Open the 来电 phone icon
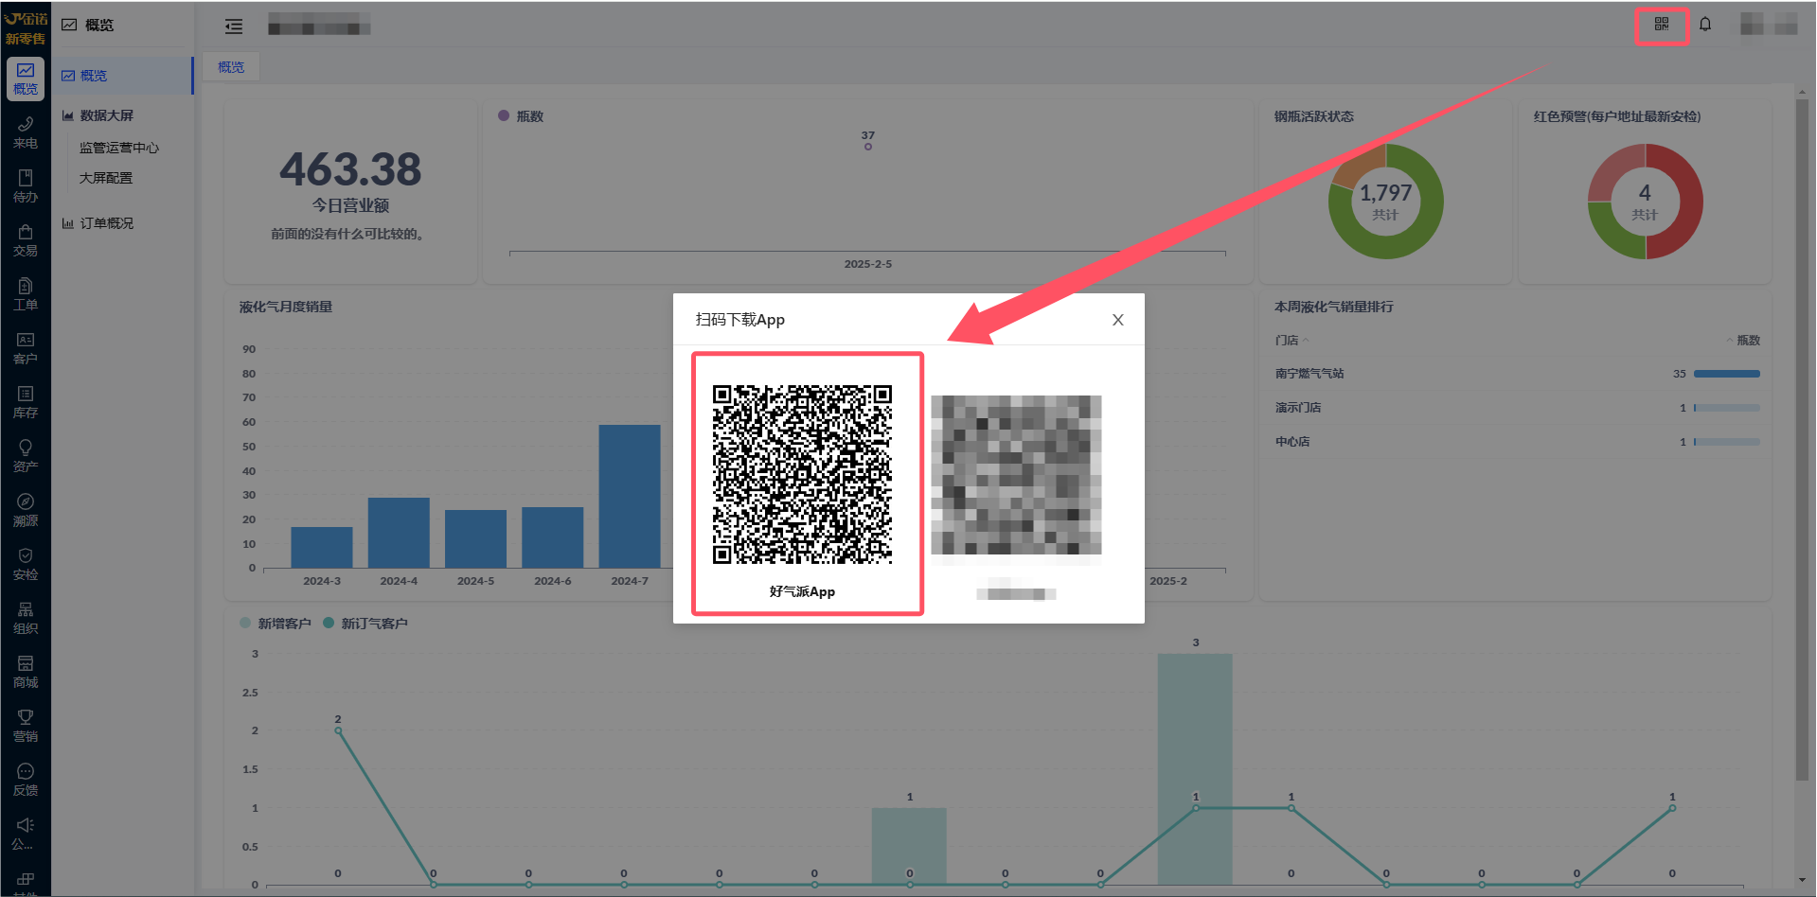Viewport: 1817px width, 897px height. [26, 132]
